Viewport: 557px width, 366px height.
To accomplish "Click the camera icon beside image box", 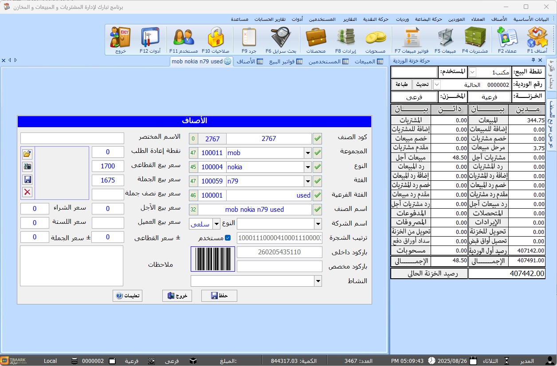I will (x=27, y=167).
